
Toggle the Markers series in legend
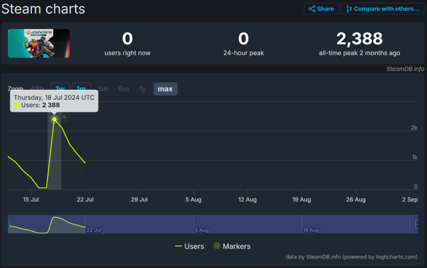pyautogui.click(x=232, y=246)
